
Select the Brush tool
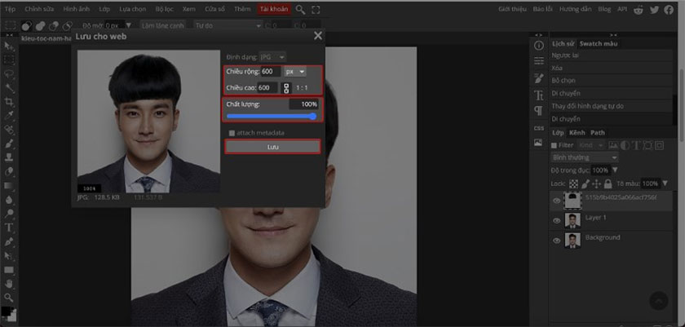tap(9, 144)
